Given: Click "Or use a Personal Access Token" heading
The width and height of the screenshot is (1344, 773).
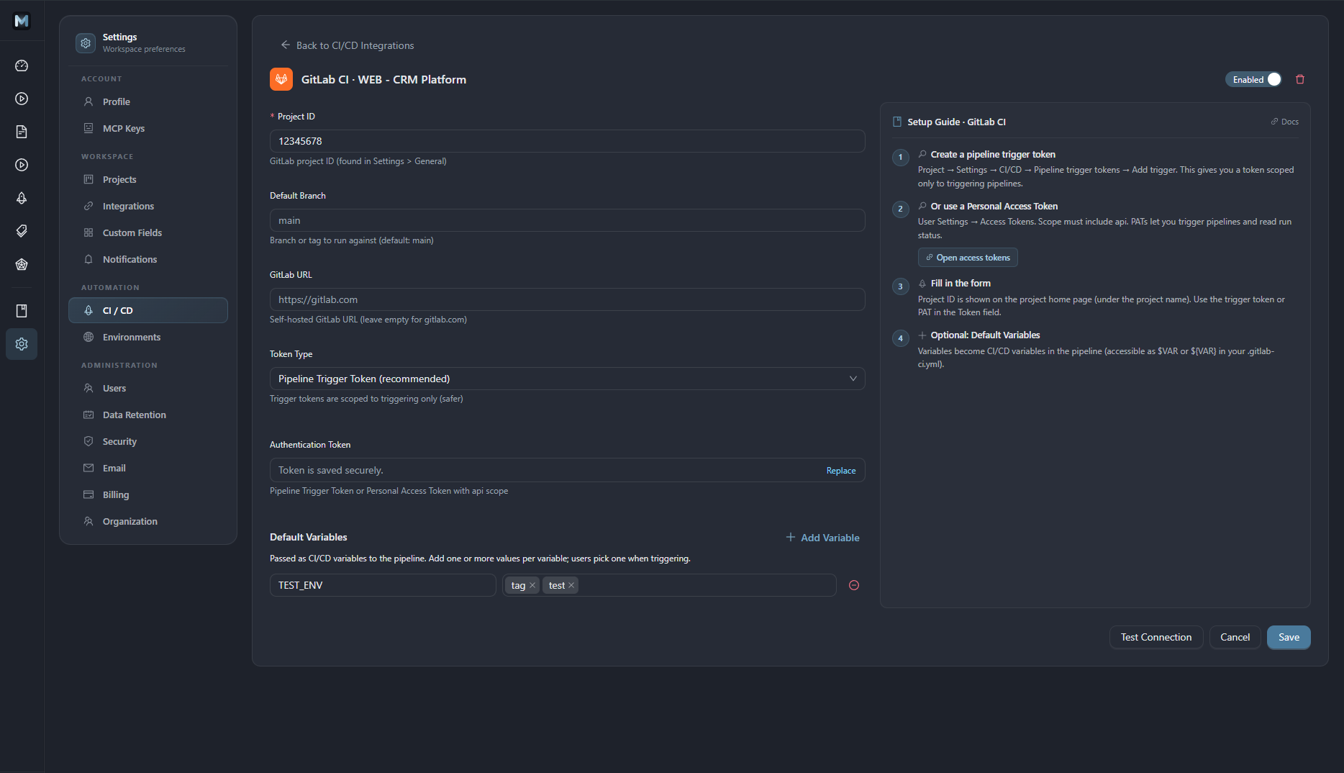Looking at the screenshot, I should point(994,206).
